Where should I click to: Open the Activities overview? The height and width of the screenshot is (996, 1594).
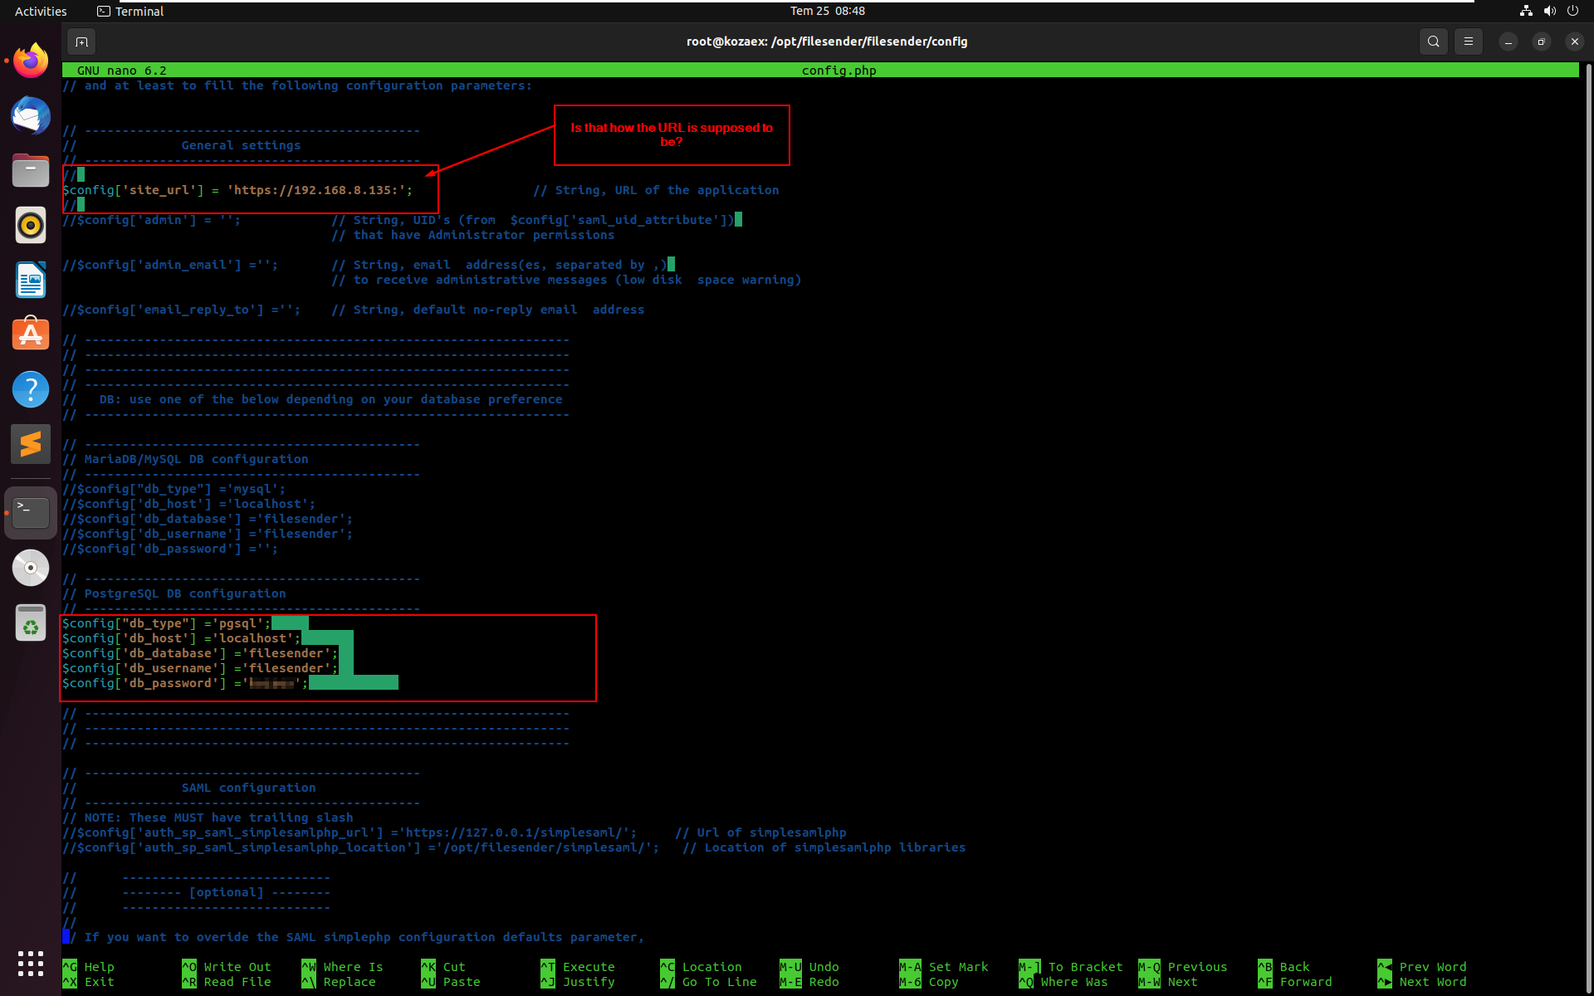pyautogui.click(x=40, y=11)
